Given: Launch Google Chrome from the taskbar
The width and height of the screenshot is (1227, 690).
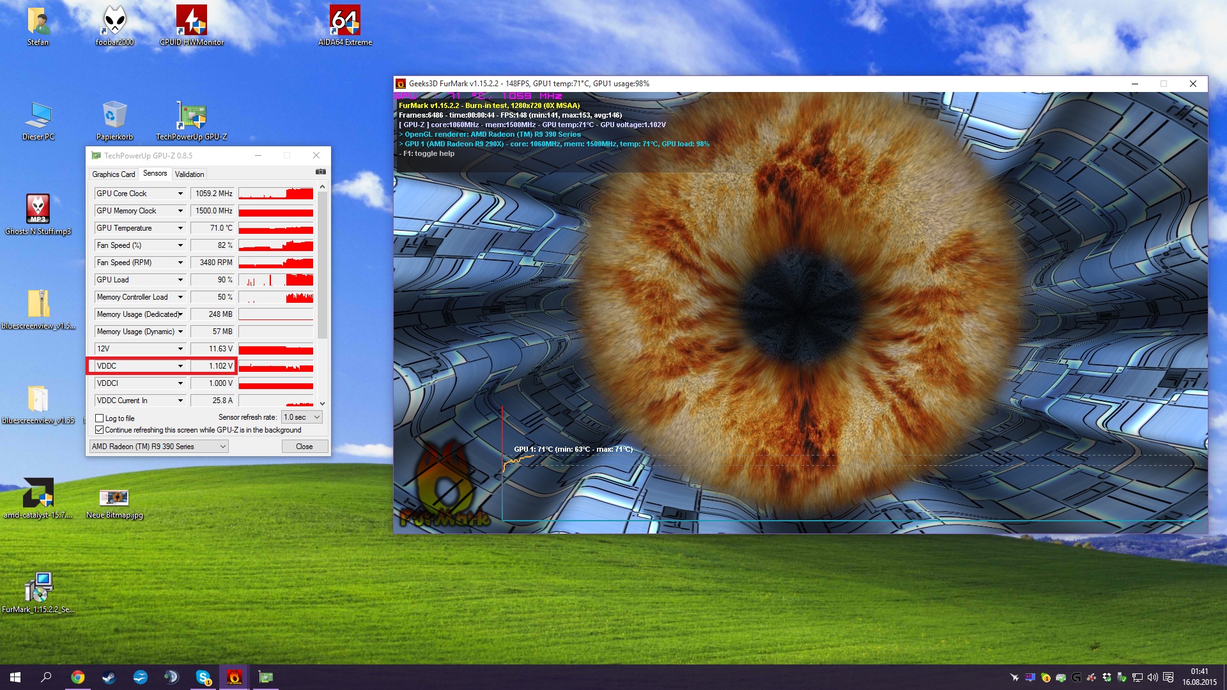Looking at the screenshot, I should coord(77,677).
